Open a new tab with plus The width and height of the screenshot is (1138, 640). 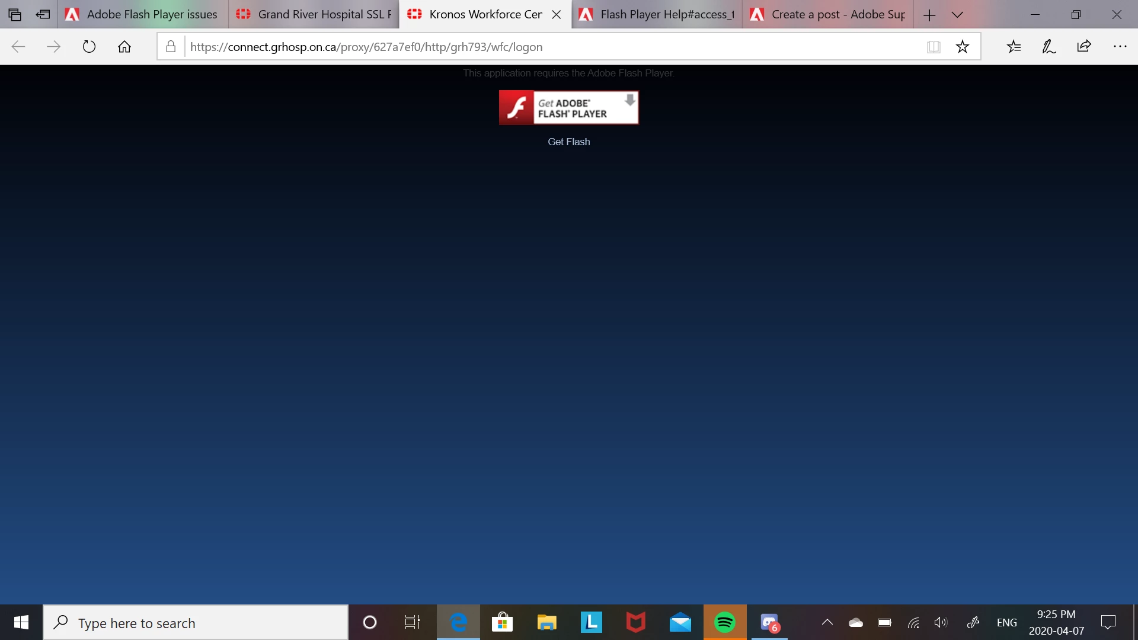pos(929,15)
